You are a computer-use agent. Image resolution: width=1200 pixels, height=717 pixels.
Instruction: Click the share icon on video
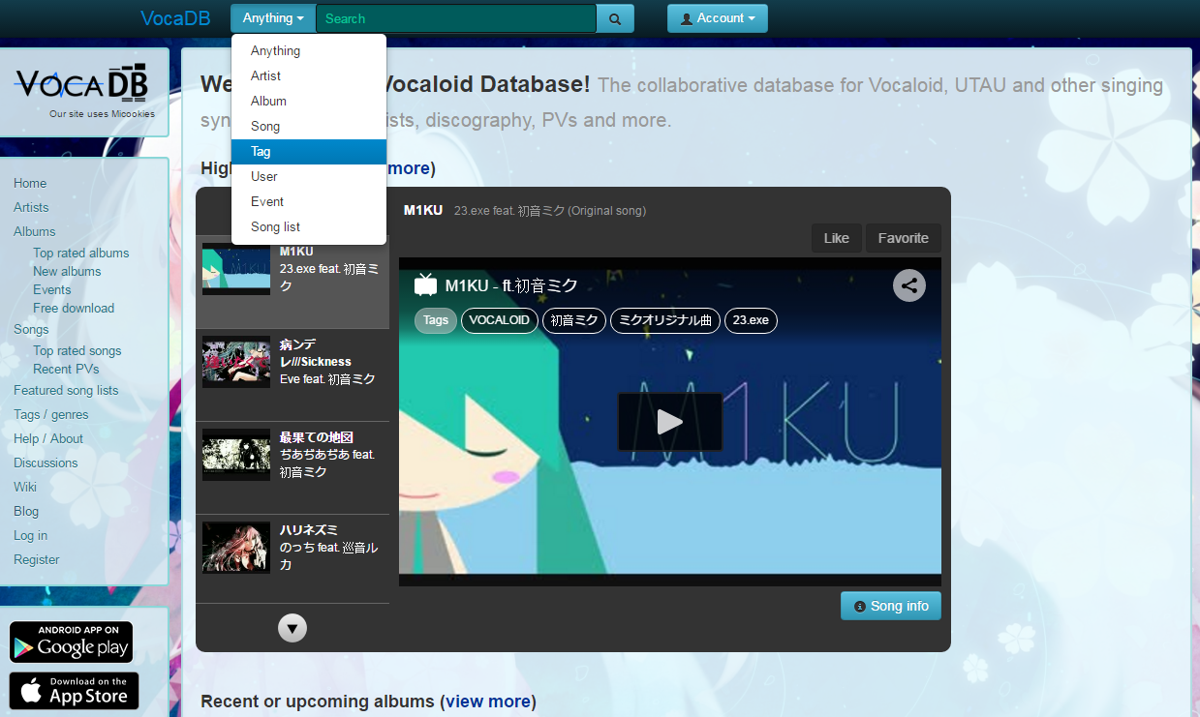click(909, 285)
